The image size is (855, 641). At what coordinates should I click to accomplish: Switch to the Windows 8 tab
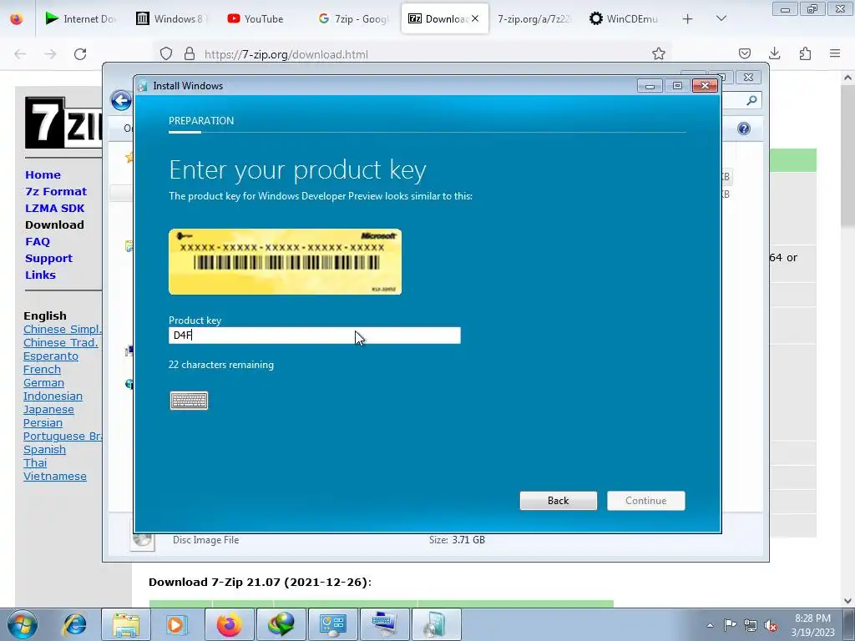coord(172,18)
